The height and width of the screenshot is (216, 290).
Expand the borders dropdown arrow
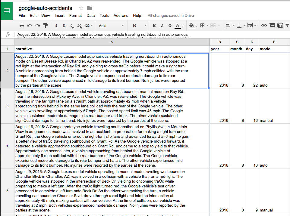[x=207, y=26]
